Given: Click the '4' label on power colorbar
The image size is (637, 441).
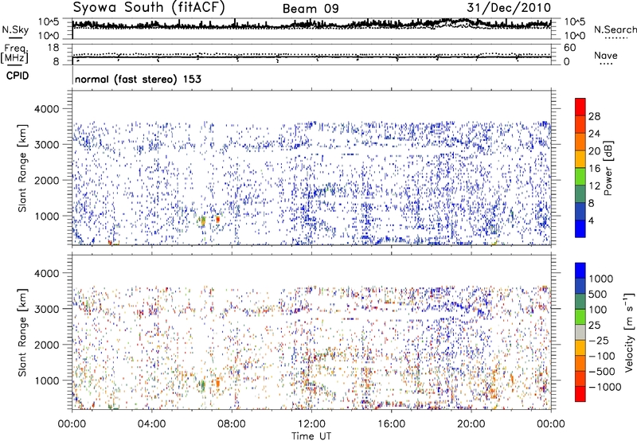Looking at the screenshot, I should [592, 221].
